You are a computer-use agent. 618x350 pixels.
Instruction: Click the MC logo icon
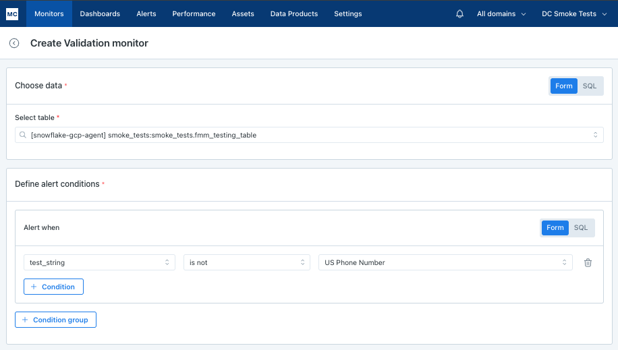pos(12,13)
